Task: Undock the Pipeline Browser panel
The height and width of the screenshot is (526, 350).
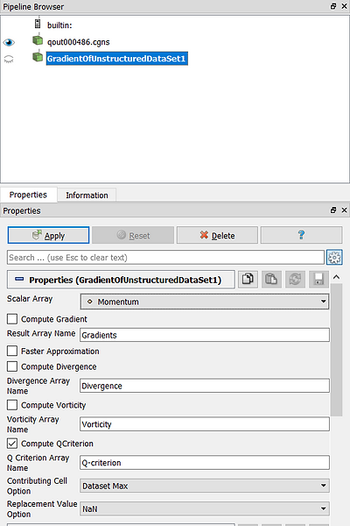Action: pyautogui.click(x=333, y=6)
